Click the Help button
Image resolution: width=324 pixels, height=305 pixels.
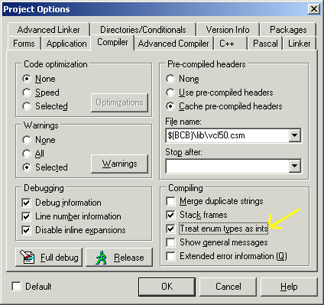click(x=289, y=287)
